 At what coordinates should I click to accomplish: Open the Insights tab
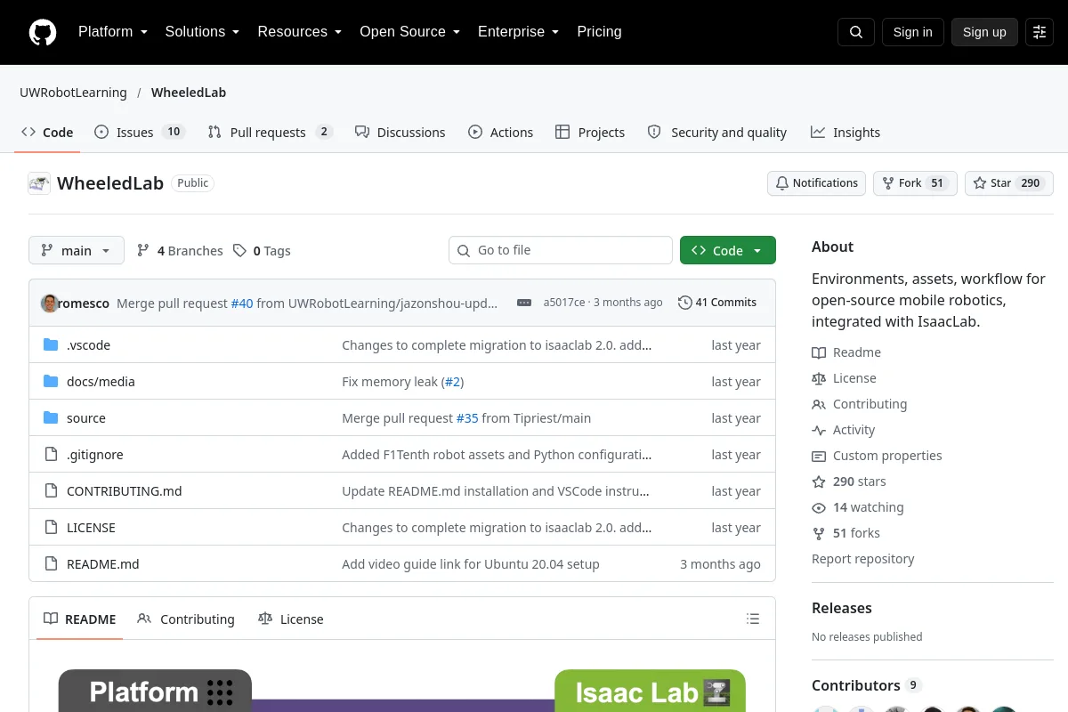(x=845, y=133)
